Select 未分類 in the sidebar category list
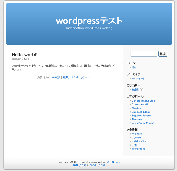This screenshot has height=171, width=177. point(135,90)
